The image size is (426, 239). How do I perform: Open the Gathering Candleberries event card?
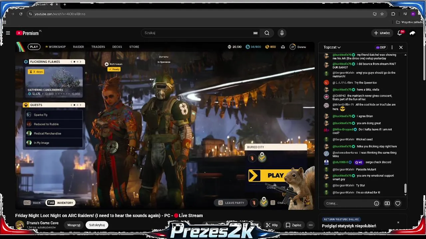(54, 82)
